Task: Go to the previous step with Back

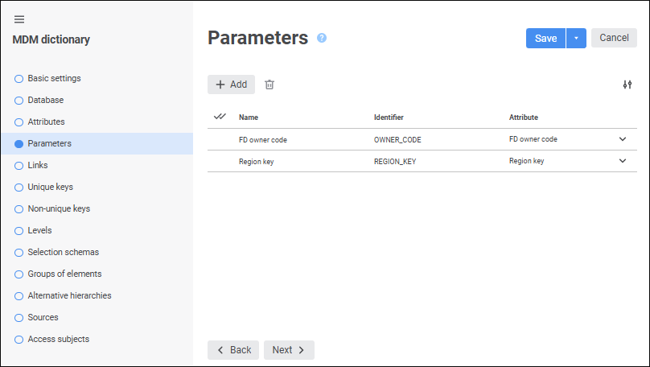Action: coord(232,350)
